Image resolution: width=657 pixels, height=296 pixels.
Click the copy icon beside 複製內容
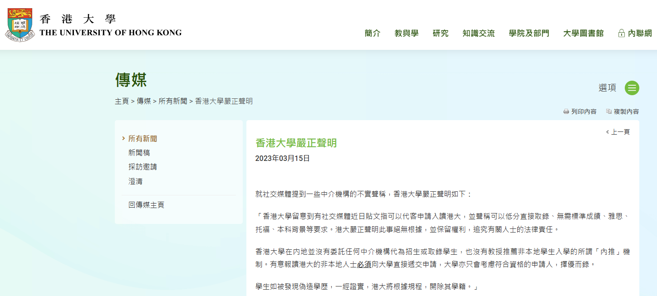pyautogui.click(x=608, y=112)
